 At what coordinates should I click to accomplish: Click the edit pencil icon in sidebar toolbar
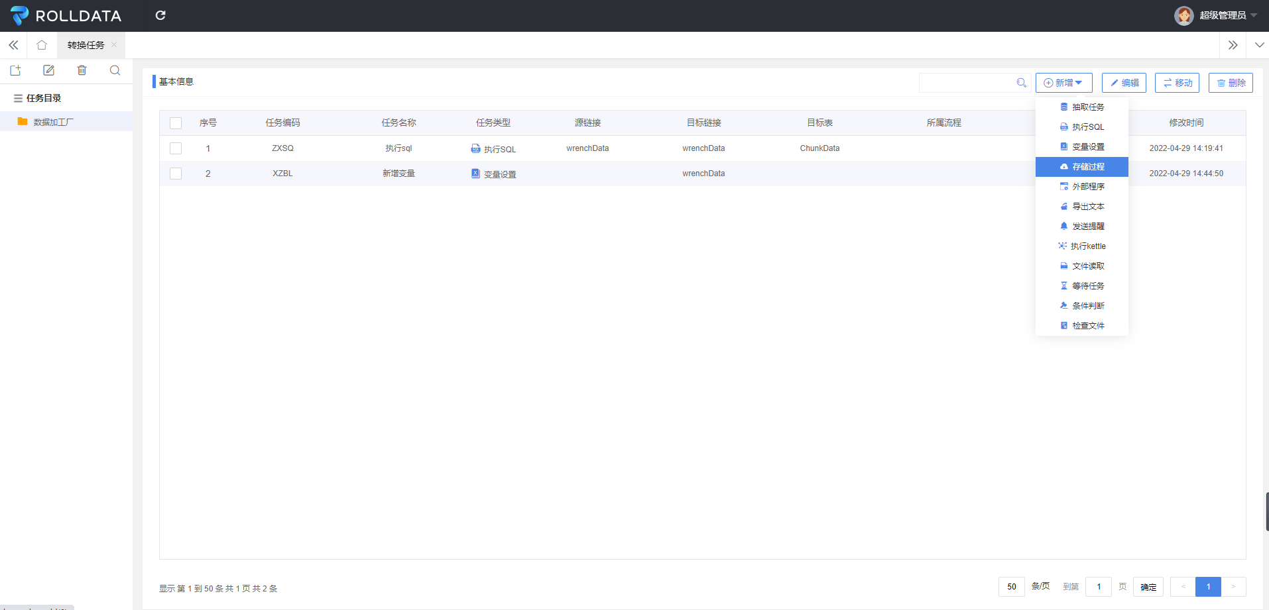48,70
